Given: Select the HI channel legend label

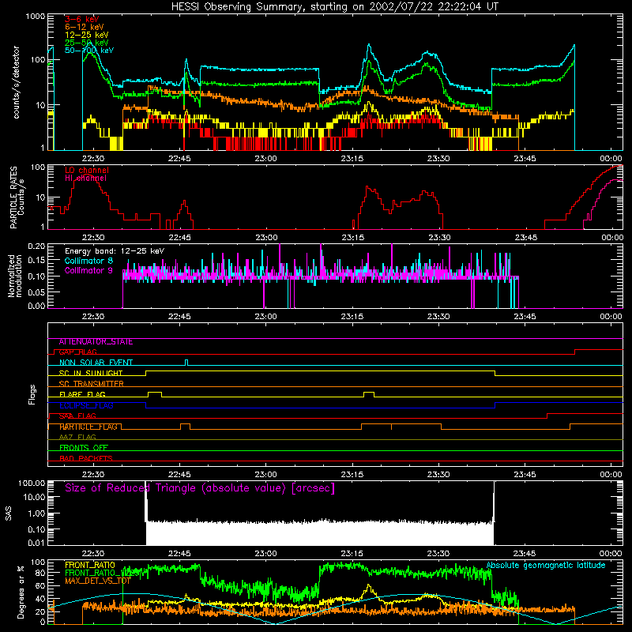Looking at the screenshot, I should [85, 179].
